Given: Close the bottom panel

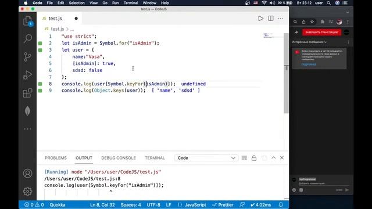Looking at the screenshot, I should pos(282,157).
